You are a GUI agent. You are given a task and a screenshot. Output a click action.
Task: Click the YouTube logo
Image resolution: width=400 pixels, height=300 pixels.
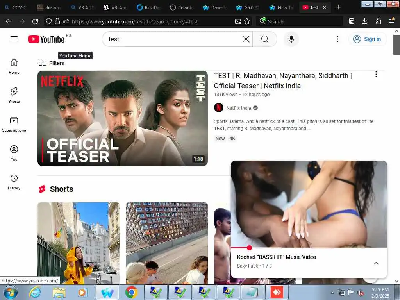click(46, 39)
